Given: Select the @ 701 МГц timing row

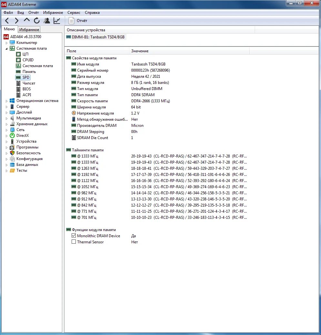Looking at the screenshot, I should click(157, 218).
